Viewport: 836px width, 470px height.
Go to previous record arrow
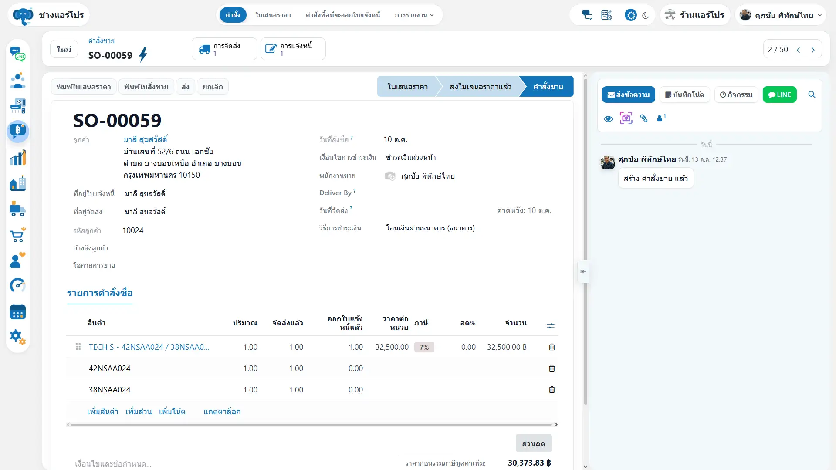[x=798, y=50]
